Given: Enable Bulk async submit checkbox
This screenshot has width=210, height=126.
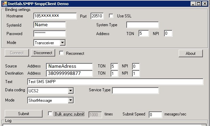Looking at the screenshot, I should pos(50,114).
